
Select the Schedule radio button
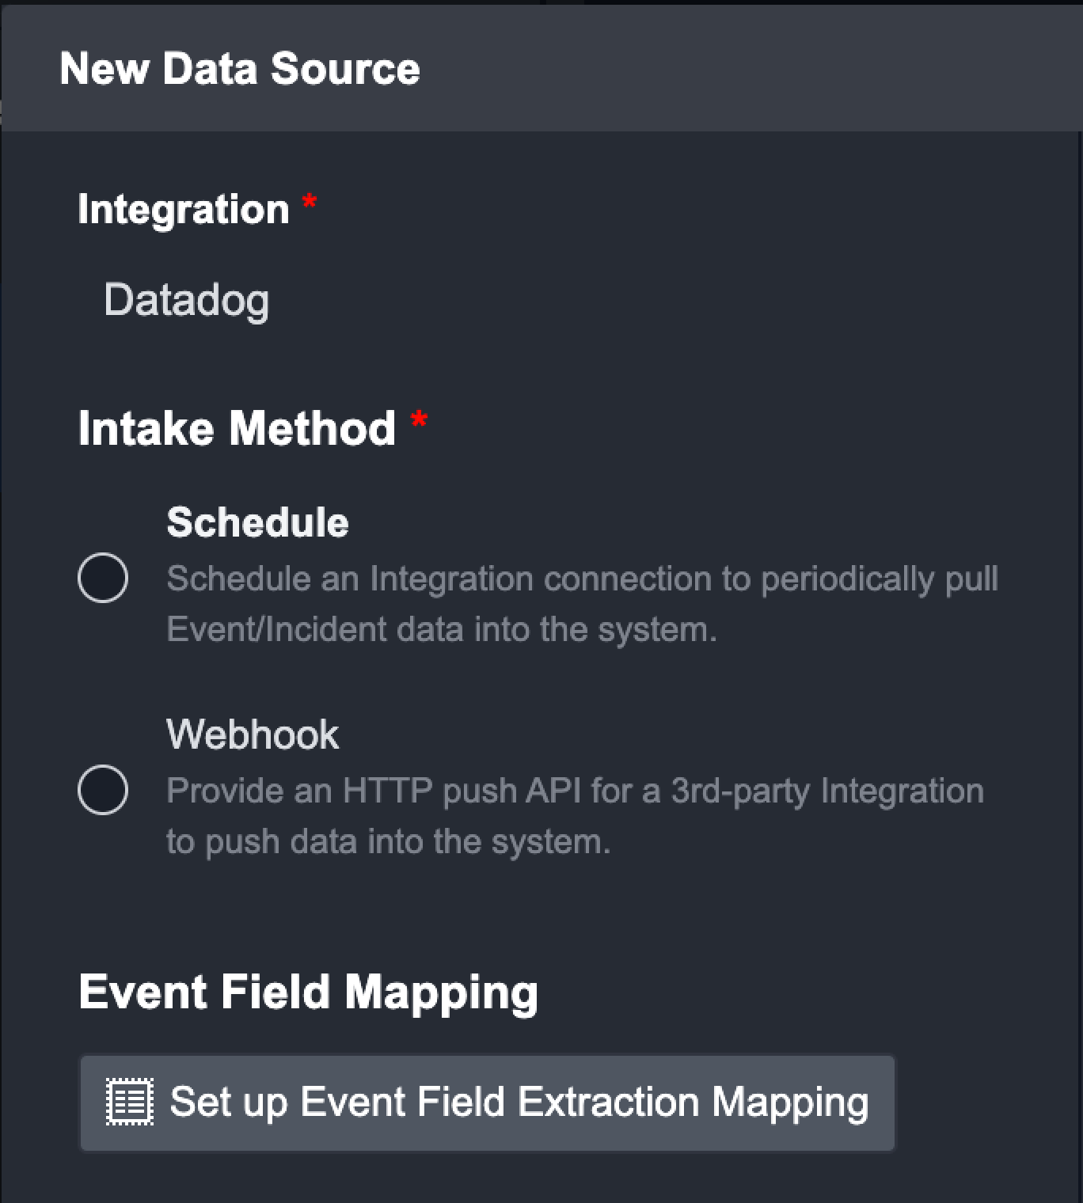point(103,579)
